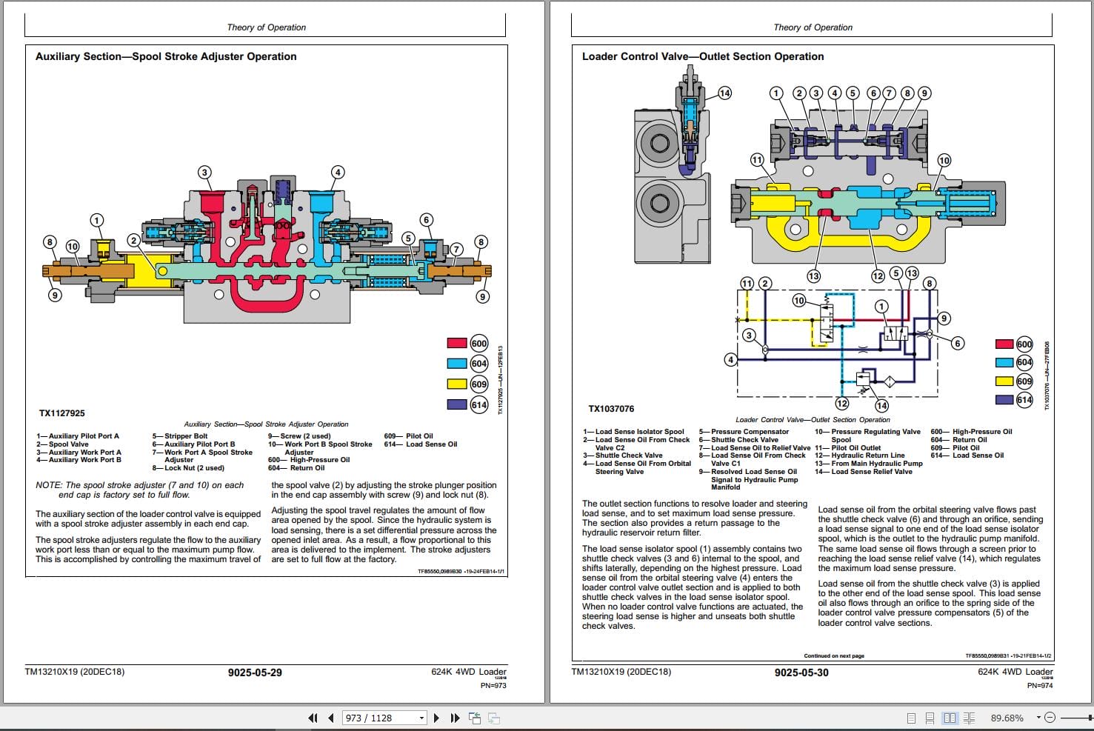Click 'Theory of Operation' header on left page

click(x=266, y=27)
